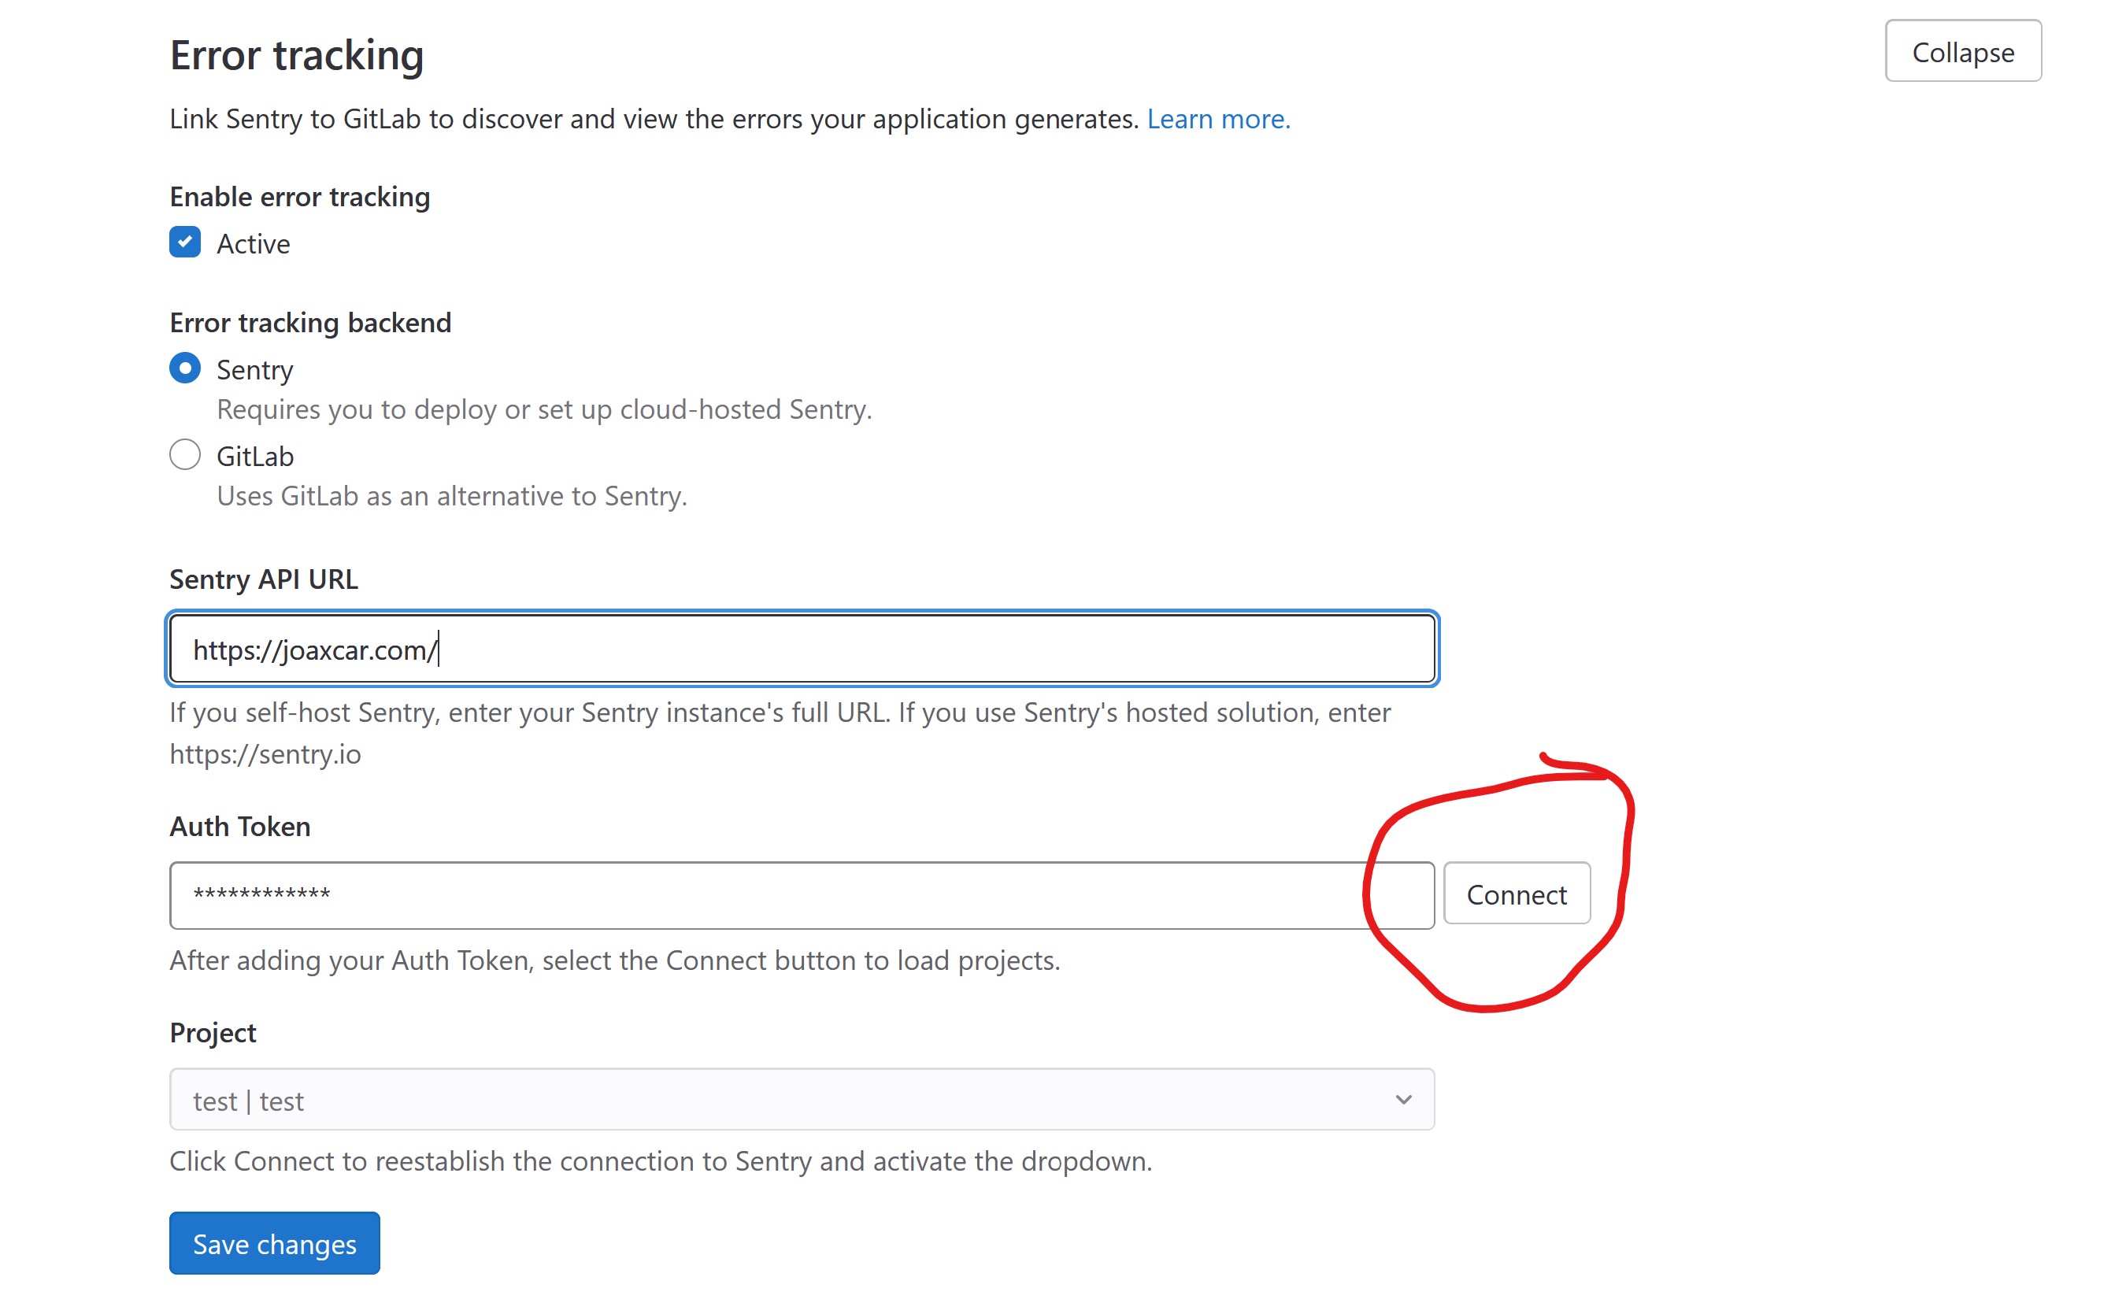Click the Collapse button

[x=1962, y=52]
